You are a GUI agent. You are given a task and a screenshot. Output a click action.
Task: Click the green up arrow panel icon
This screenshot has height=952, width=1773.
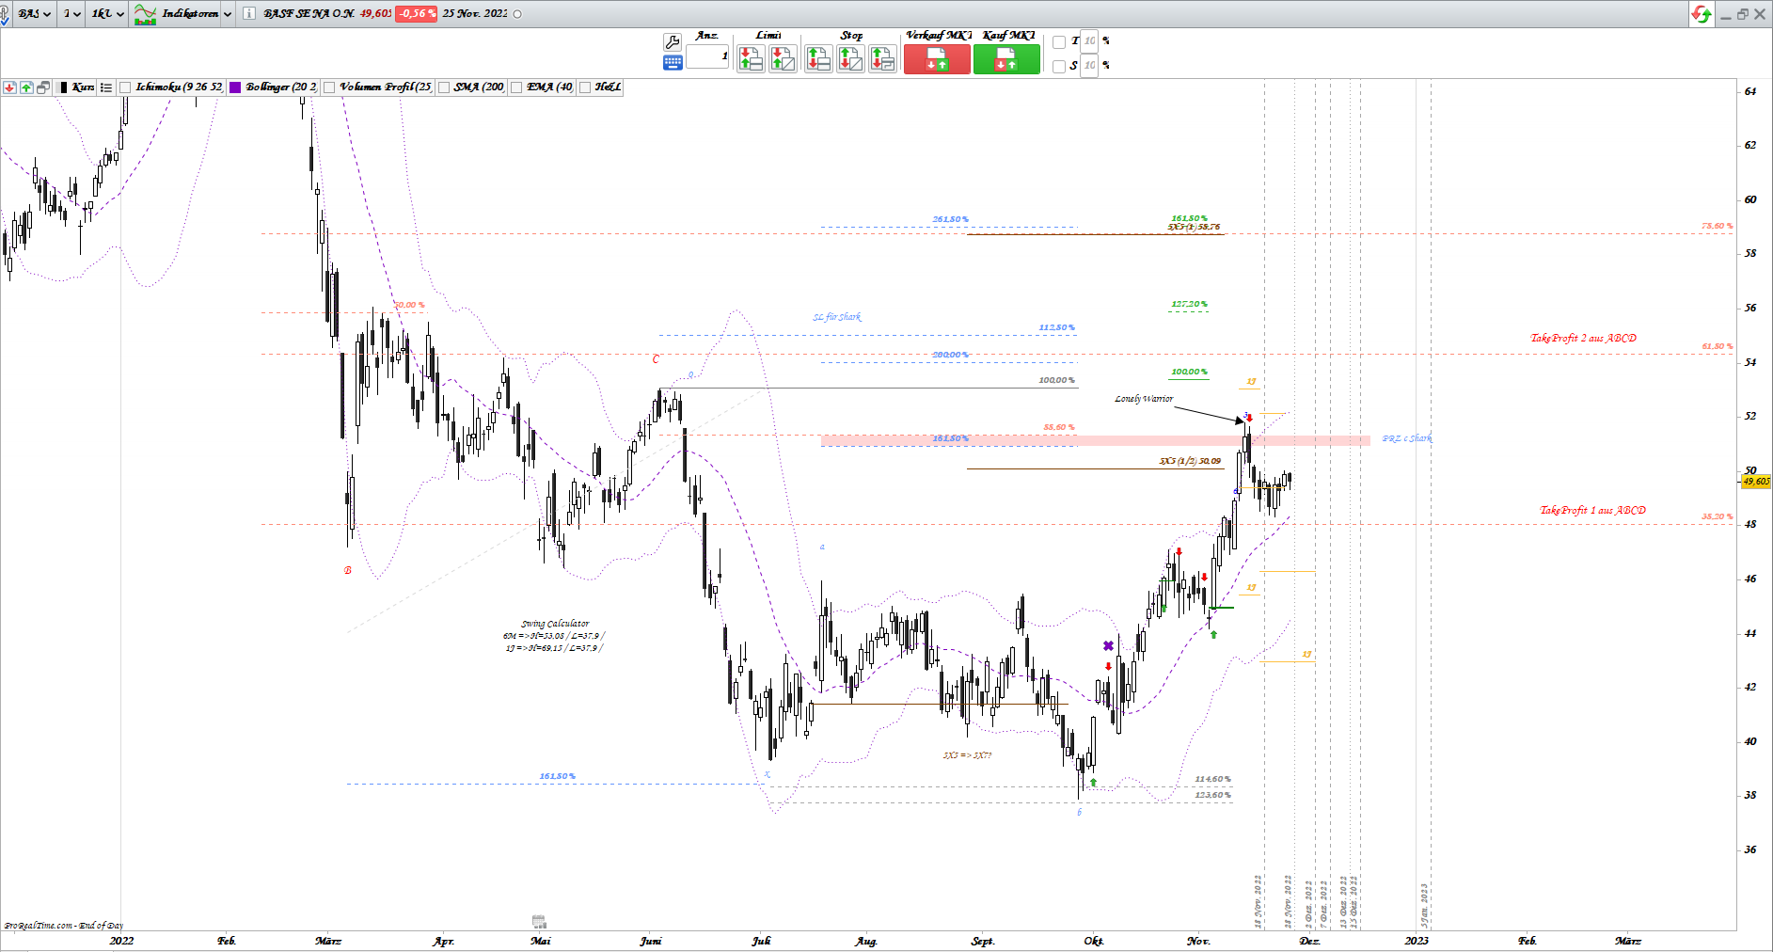coord(26,87)
